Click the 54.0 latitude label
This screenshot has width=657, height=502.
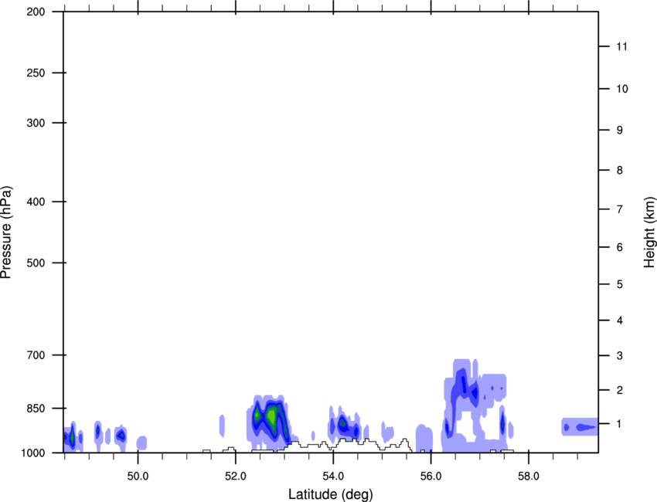click(x=333, y=477)
